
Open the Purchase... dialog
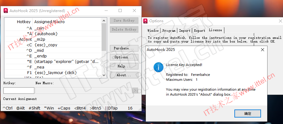click(124, 48)
